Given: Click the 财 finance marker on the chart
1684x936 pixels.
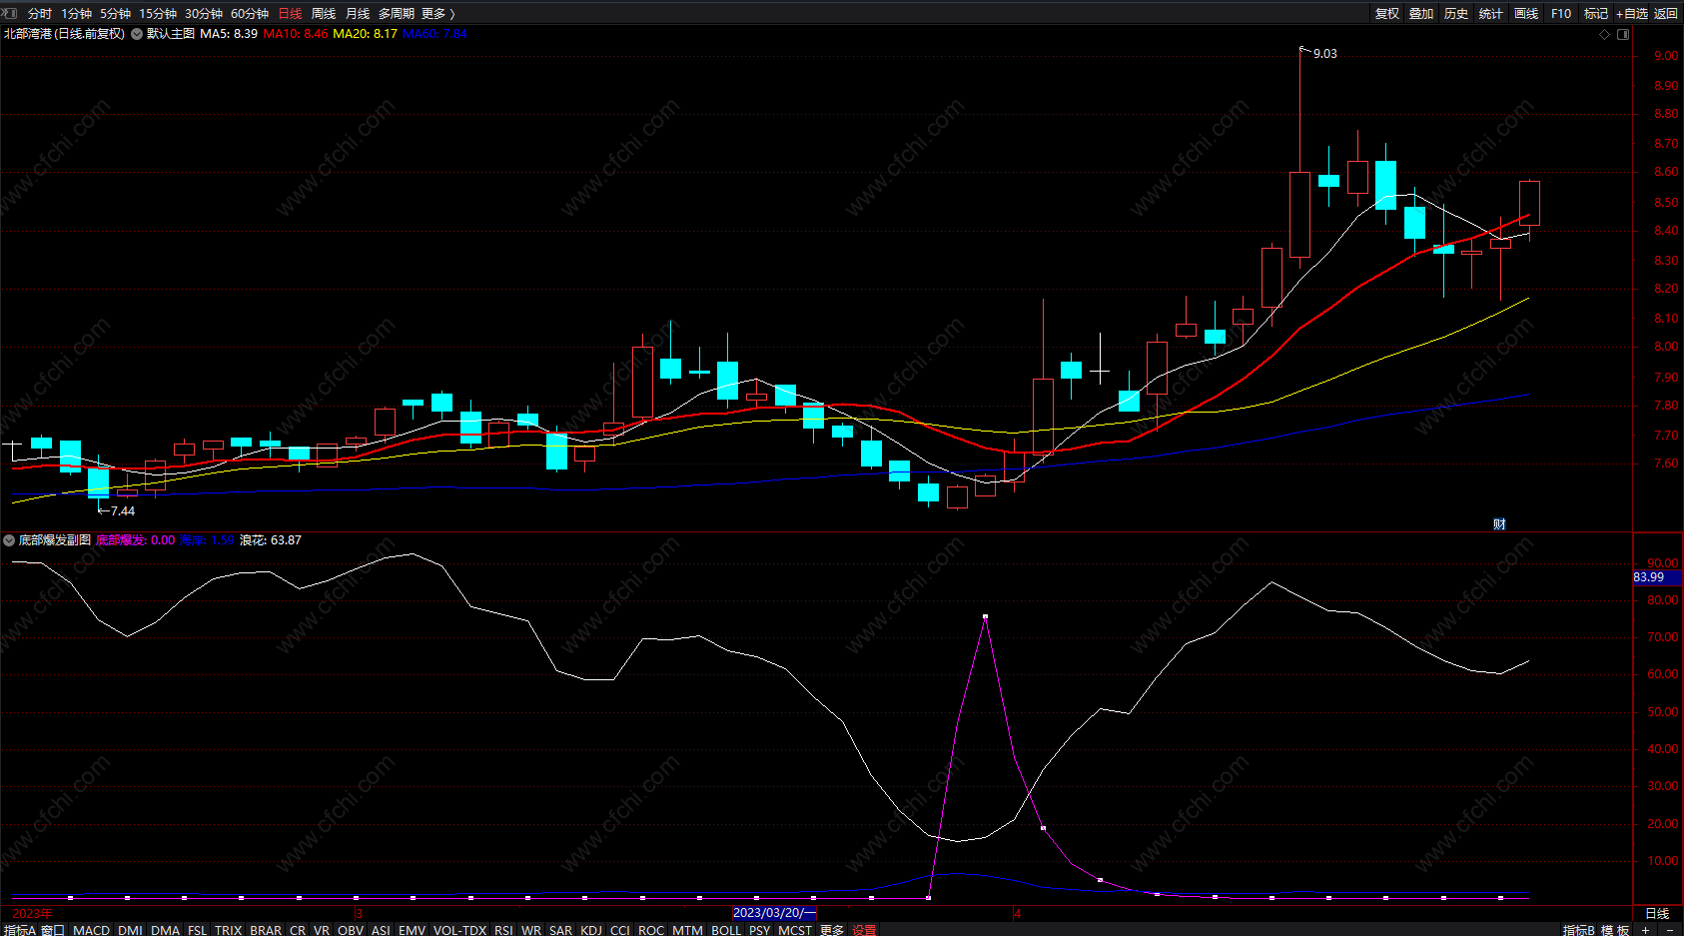Looking at the screenshot, I should (x=1499, y=523).
